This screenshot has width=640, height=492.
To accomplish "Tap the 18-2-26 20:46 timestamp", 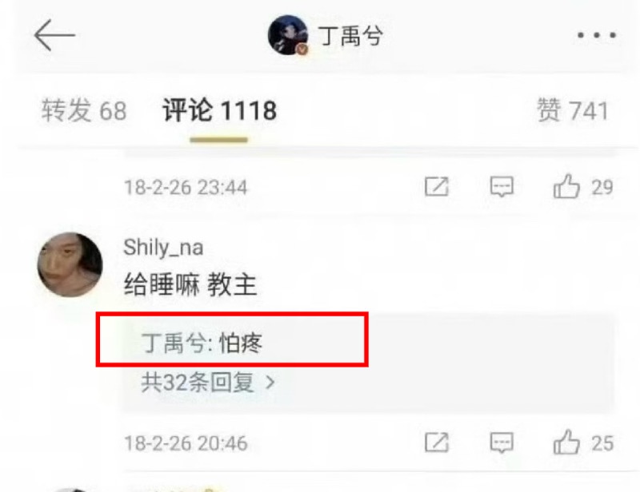I will 186,443.
